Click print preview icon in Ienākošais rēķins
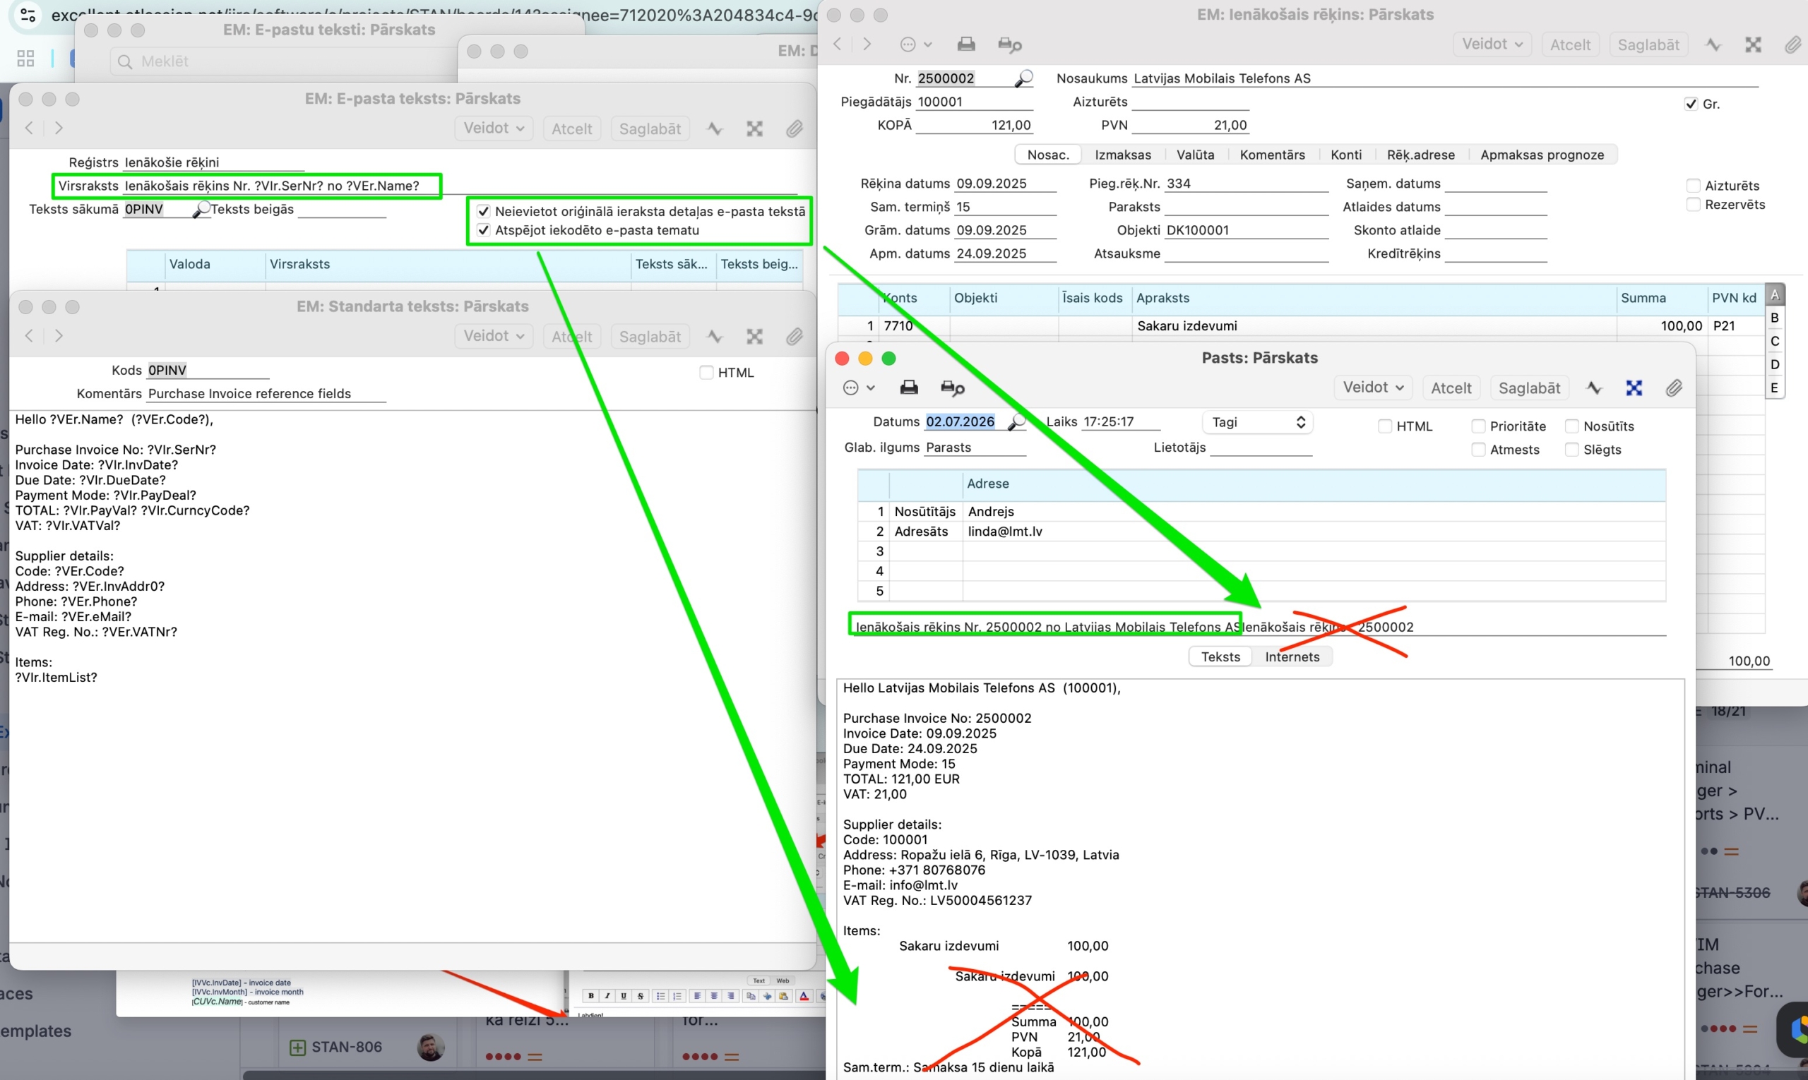Viewport: 1808px width, 1080px height. [x=1009, y=44]
